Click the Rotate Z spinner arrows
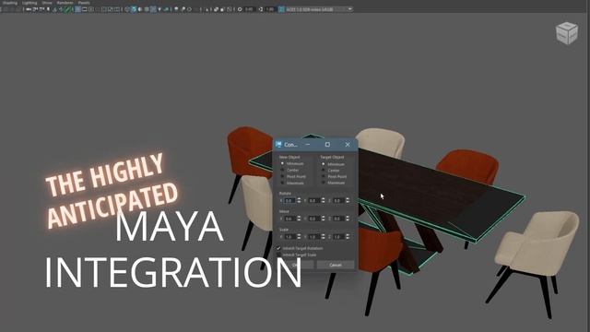Screen dimensions: 590x332 [348, 200]
